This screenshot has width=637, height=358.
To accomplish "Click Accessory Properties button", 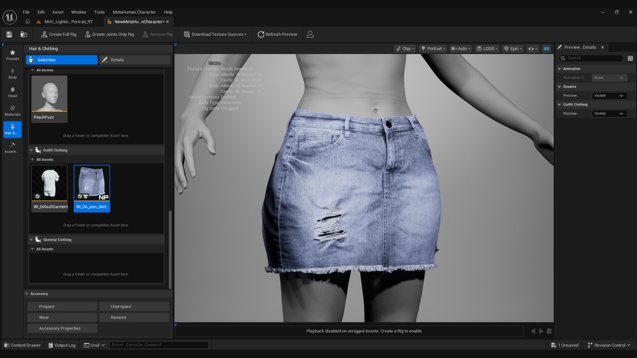I will coord(62,328).
